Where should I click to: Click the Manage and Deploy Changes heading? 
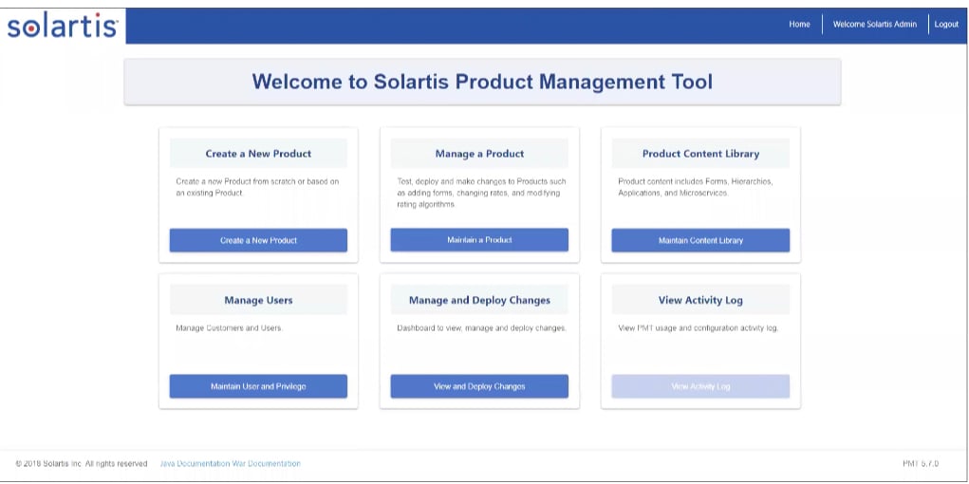[479, 300]
